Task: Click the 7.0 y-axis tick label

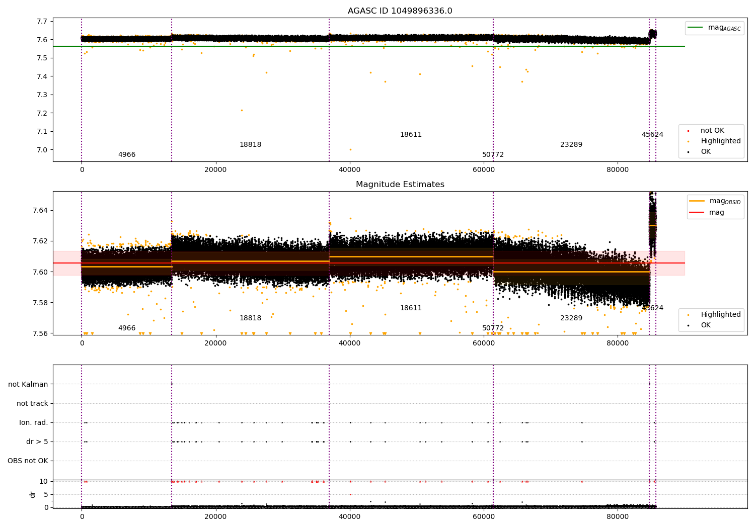Action: click(x=42, y=150)
